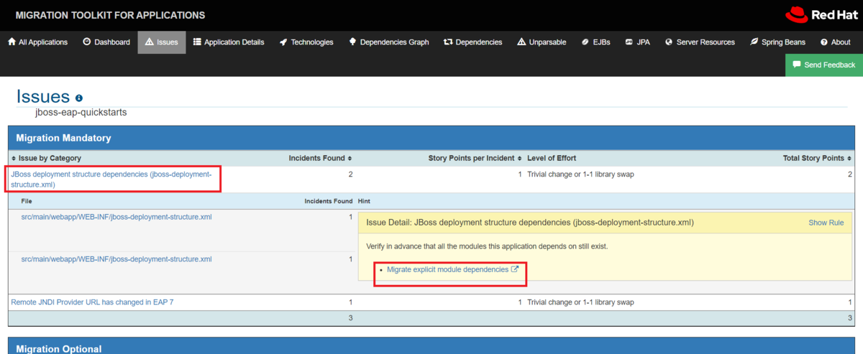Open the Unparsable tab
The image size is (863, 354).
[542, 42]
